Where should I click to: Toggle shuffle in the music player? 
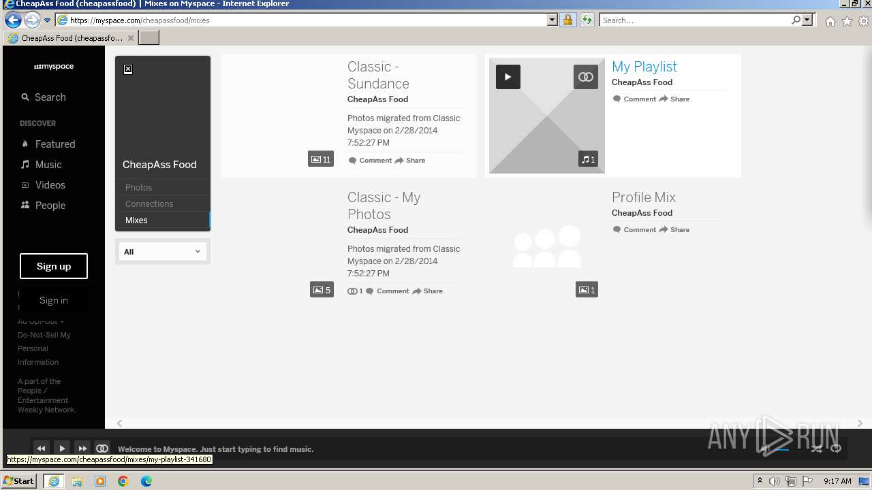point(817,448)
